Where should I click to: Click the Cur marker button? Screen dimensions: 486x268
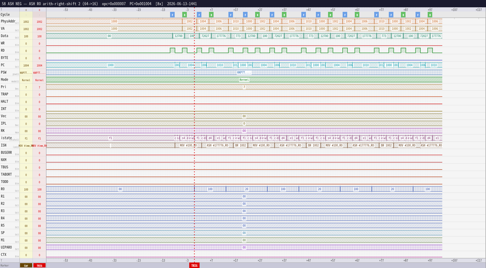pos(26,266)
